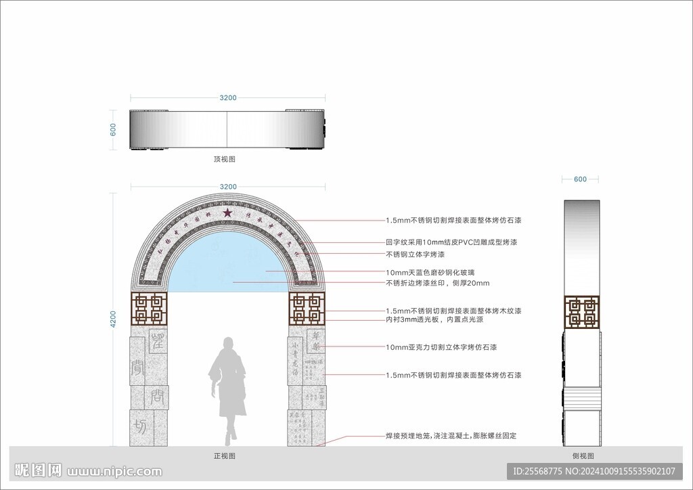Click the 烤仿石漆 annotation pointing to the arch top
The image size is (693, 490).
[x=453, y=220]
